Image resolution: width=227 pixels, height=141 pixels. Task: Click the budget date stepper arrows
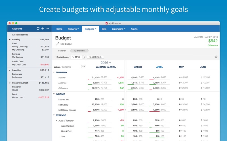pyautogui.click(x=84, y=57)
